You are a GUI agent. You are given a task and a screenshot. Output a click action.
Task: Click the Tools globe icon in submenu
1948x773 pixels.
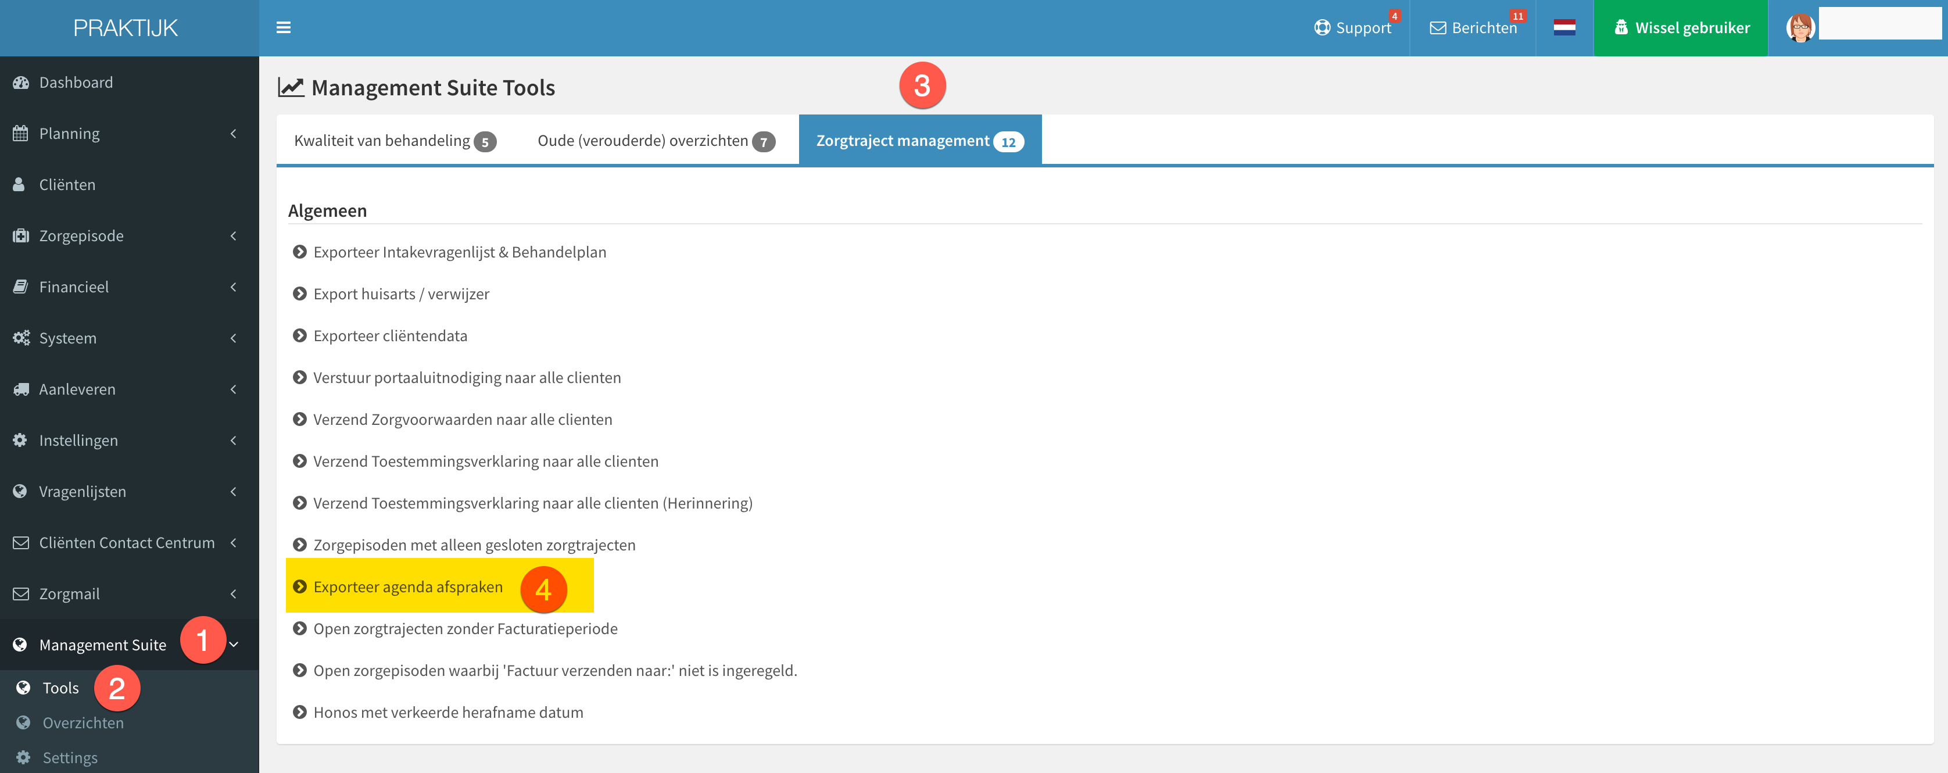23,688
